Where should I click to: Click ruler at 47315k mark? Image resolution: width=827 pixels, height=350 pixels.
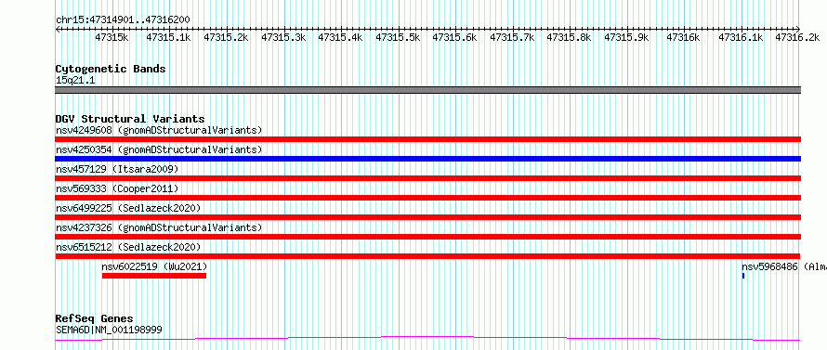(x=112, y=37)
